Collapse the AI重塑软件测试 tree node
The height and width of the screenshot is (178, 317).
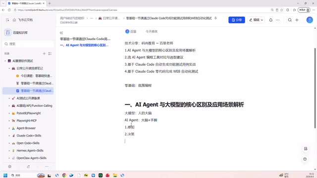pyautogui.click(x=5, y=61)
